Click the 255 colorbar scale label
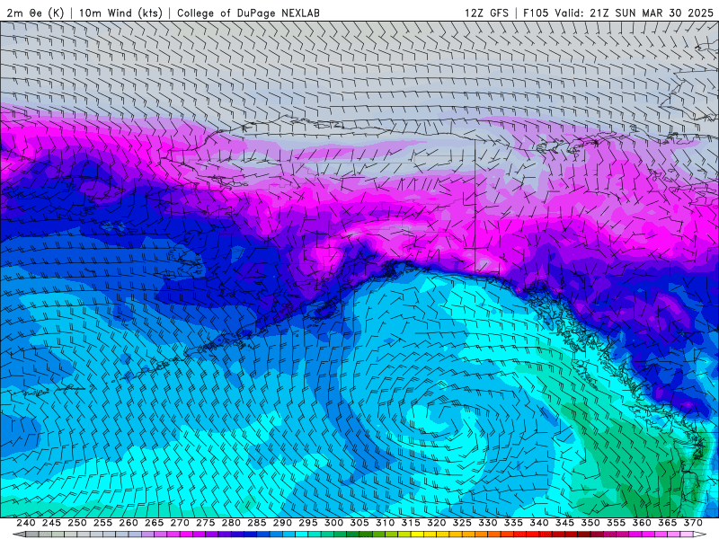719x539 pixels. coord(102,523)
